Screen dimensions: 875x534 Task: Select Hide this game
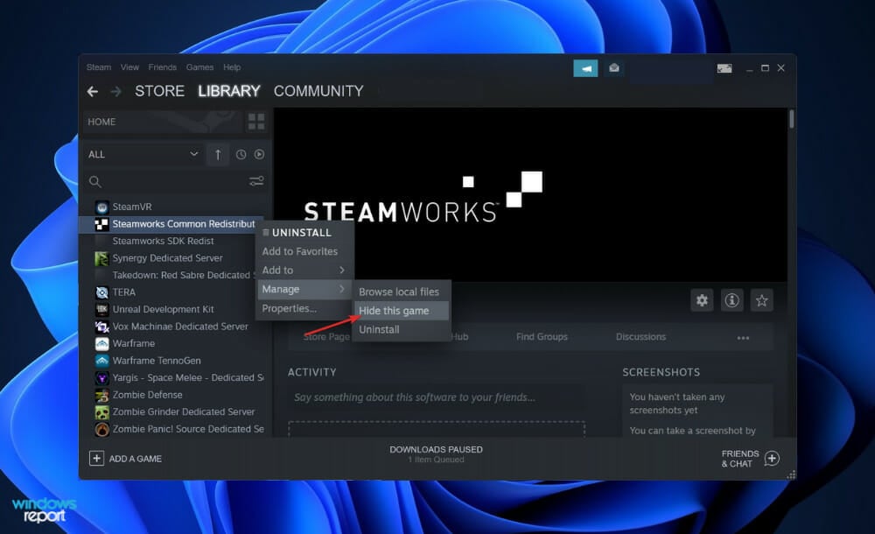402,311
